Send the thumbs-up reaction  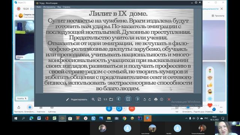coord(210,85)
